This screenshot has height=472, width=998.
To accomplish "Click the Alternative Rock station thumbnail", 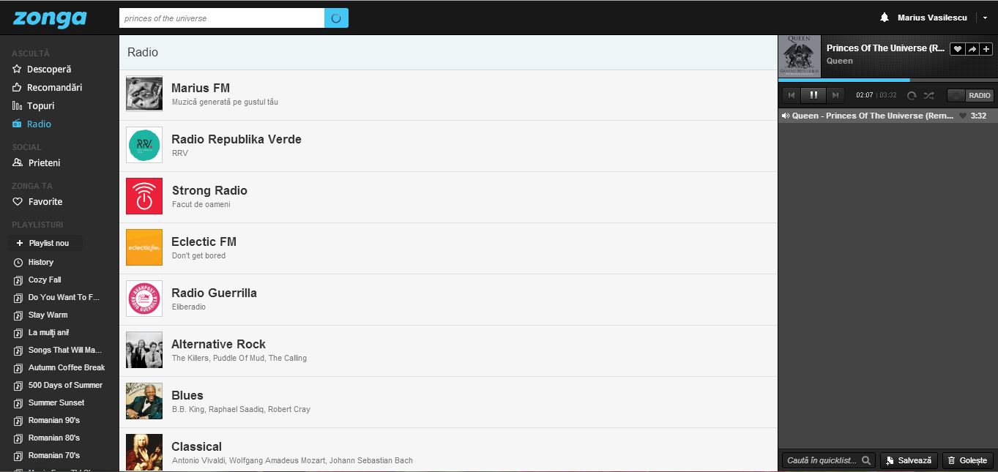I will coord(144,350).
